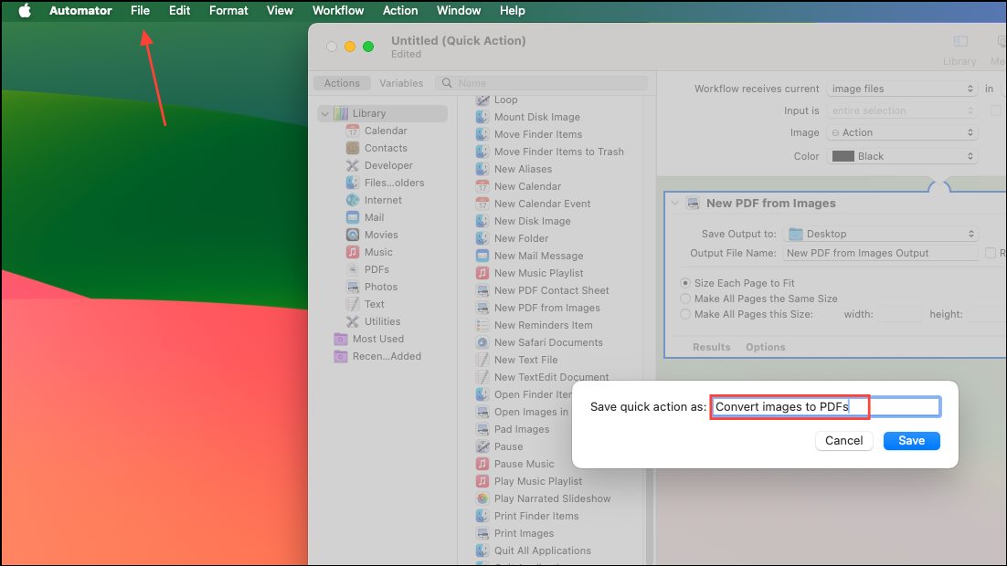Open the Options tab of the action

click(x=765, y=347)
